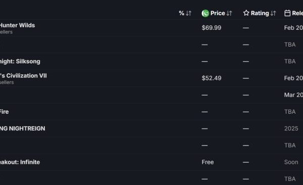The height and width of the screenshot is (185, 303).
Task: Click the Soon release label
Action: click(x=291, y=162)
